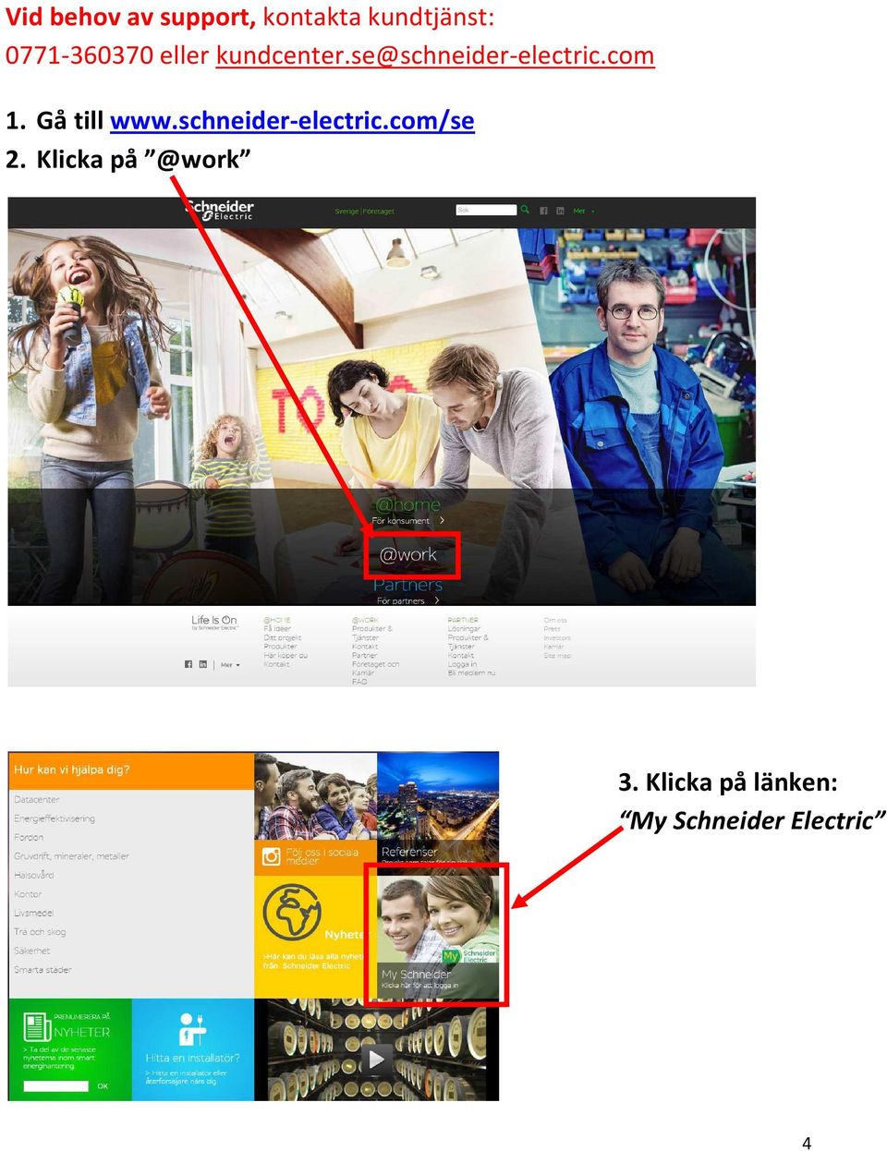Open the För konsument arrow link
This screenshot has height=1151, width=887.
click(408, 521)
